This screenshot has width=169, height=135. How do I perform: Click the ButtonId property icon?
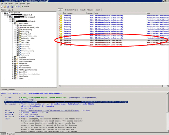pyautogui.click(x=20, y=30)
